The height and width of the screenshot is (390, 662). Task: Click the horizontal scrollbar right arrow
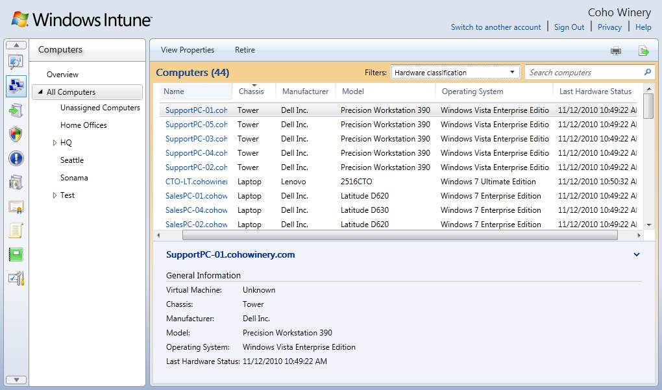tap(639, 235)
